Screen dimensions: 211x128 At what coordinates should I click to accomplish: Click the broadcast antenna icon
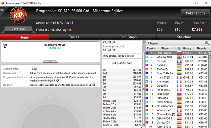[x=5, y=46]
